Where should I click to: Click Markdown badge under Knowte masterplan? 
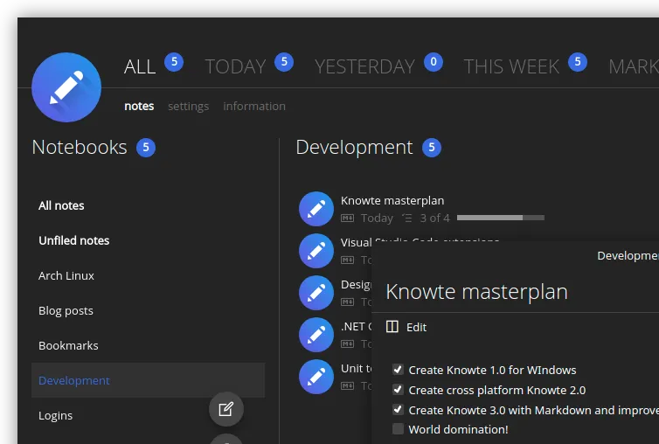[x=347, y=219]
